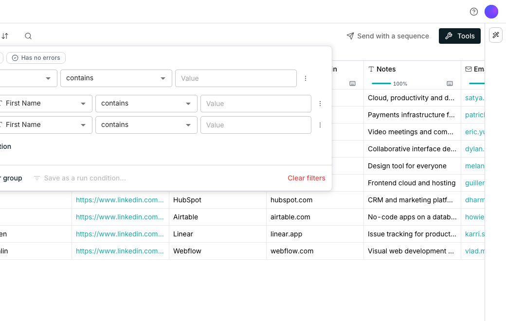Open the email link starting with 'karri'

[475, 234]
